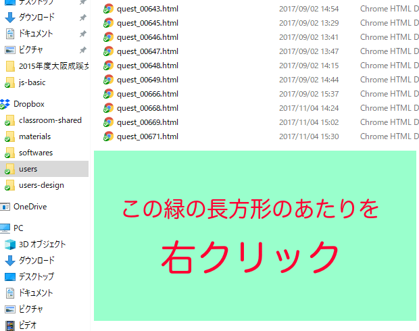The width and height of the screenshot is (419, 331).
Task: Unpin quick access ピクチャ via pin icon
Action: pyautogui.click(x=83, y=50)
